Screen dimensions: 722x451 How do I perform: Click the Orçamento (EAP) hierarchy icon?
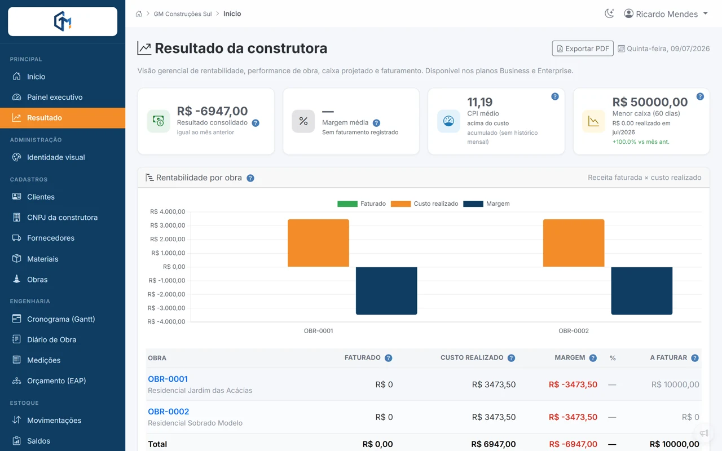click(16, 381)
